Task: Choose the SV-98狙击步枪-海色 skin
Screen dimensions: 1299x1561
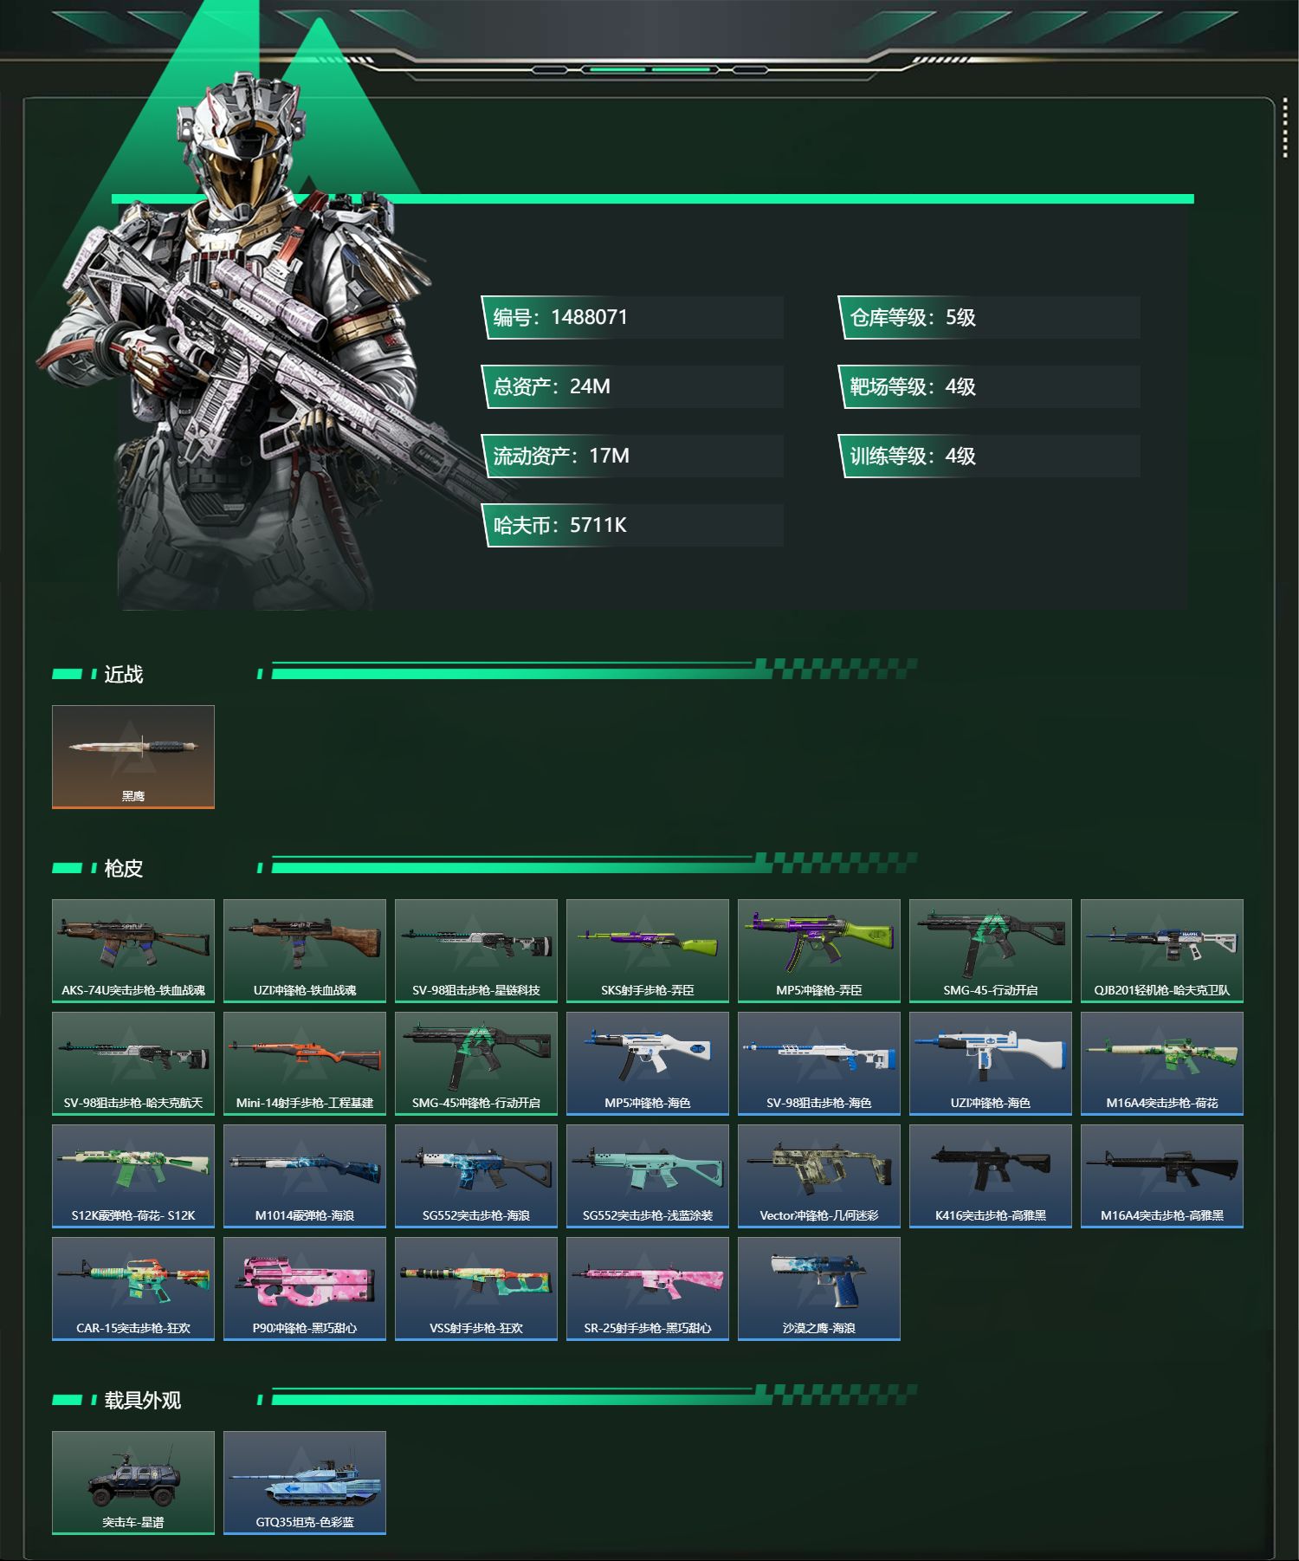Action: coord(819,1064)
